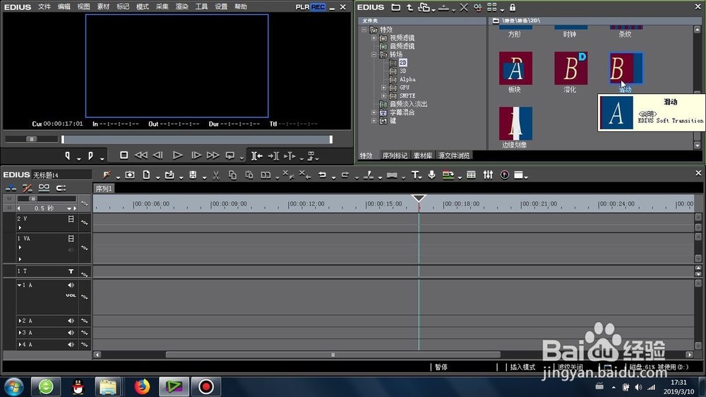706x397 pixels.
Task: Select the Alpha transitions folder
Action: click(407, 79)
